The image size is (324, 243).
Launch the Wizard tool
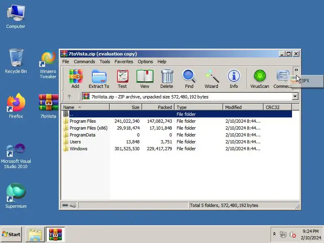tap(211, 79)
